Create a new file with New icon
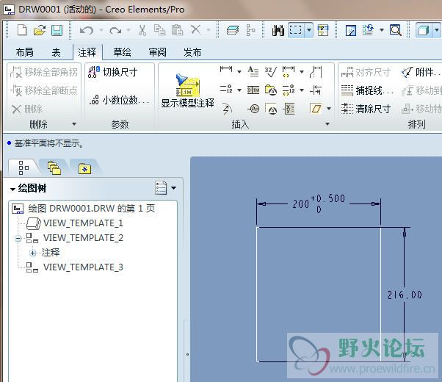 pos(22,29)
